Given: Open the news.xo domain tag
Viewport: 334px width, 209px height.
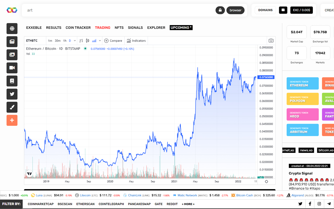Looking at the screenshot, I should pos(306,150).
